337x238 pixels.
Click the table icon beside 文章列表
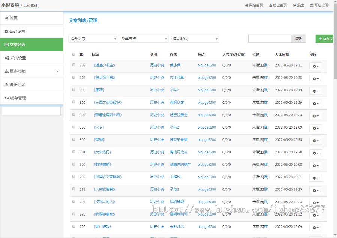tap(6, 45)
